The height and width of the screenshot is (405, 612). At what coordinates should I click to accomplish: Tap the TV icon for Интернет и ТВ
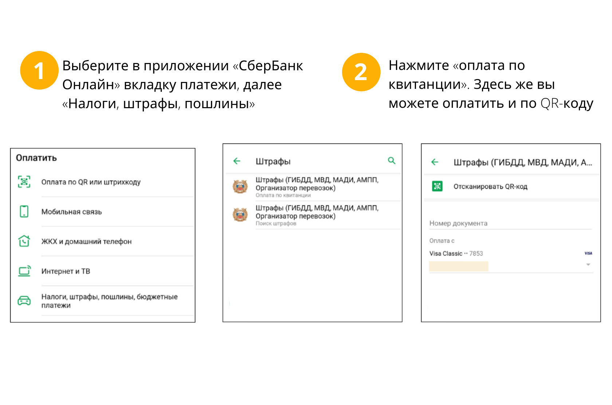[24, 271]
